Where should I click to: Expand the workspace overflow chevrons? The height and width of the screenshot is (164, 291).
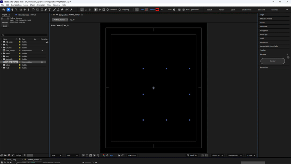point(287,10)
